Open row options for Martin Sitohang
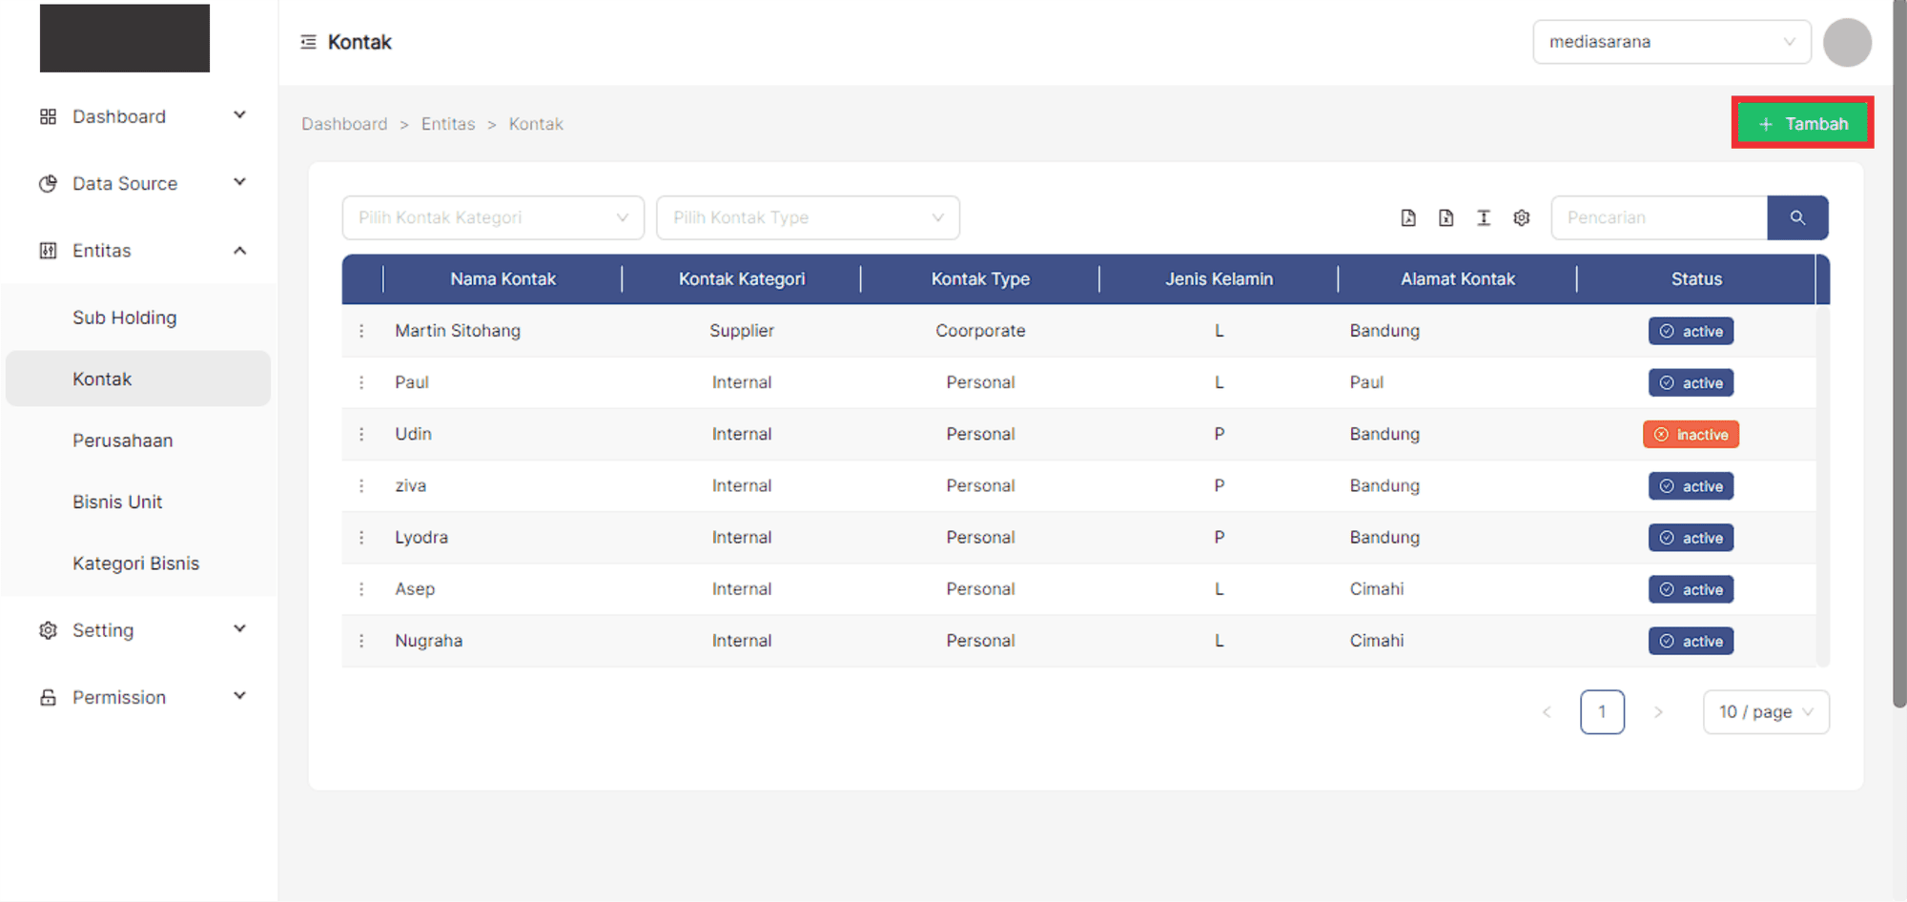 pos(361,331)
